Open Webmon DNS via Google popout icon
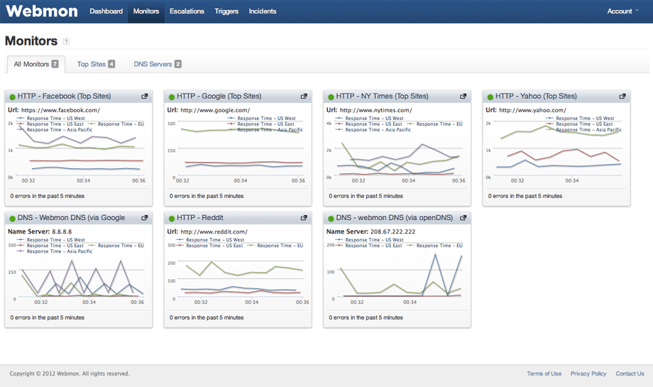This screenshot has width=653, height=387. coord(145,218)
